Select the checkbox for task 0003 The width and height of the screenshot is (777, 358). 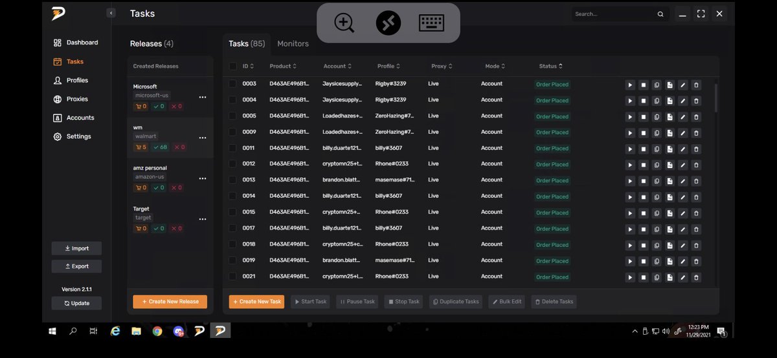pos(233,84)
